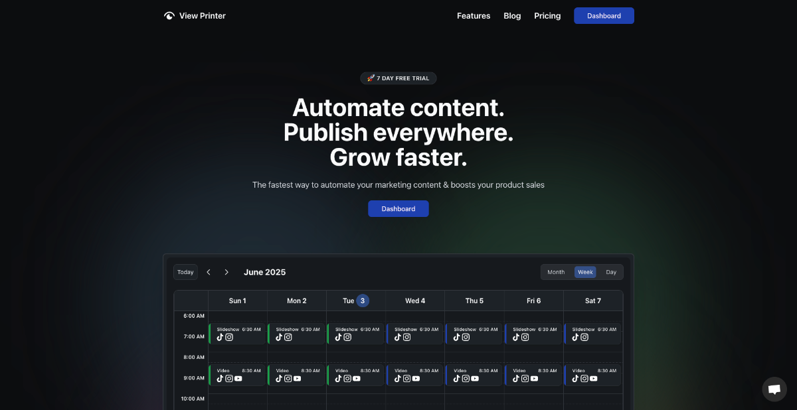Click the 6:00 AM time label
797x410 pixels.
coord(194,316)
